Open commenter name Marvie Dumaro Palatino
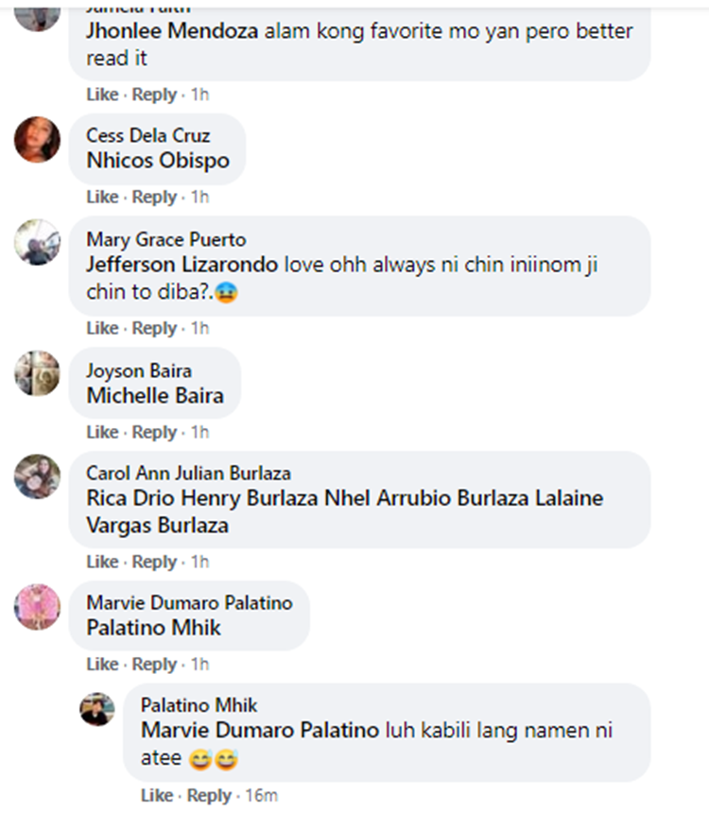Image resolution: width=709 pixels, height=813 pixels. (189, 603)
